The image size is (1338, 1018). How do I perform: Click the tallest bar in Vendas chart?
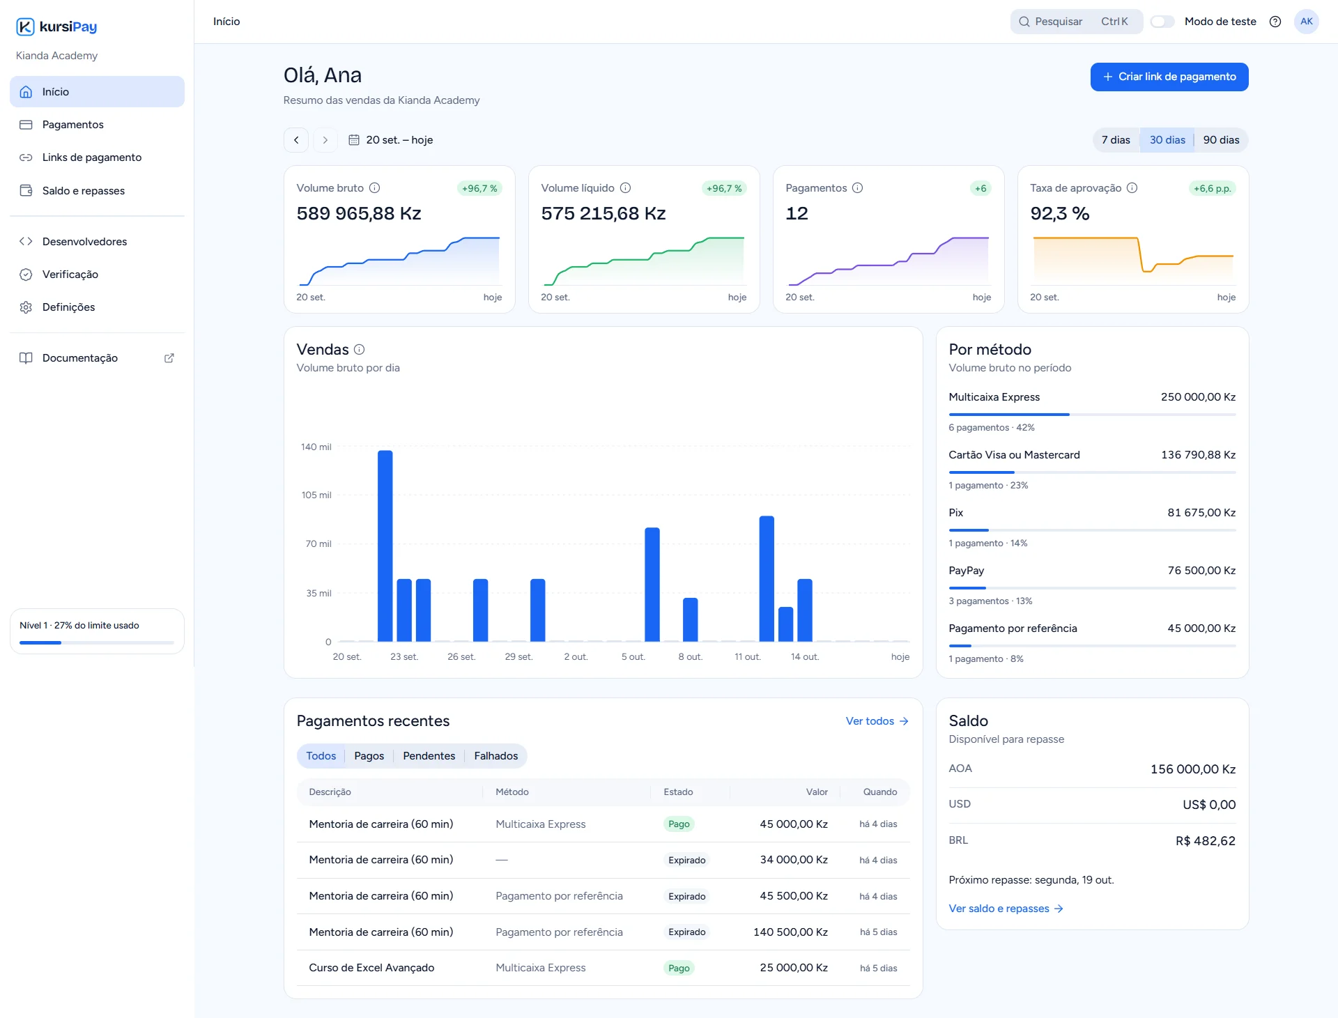pyautogui.click(x=385, y=546)
